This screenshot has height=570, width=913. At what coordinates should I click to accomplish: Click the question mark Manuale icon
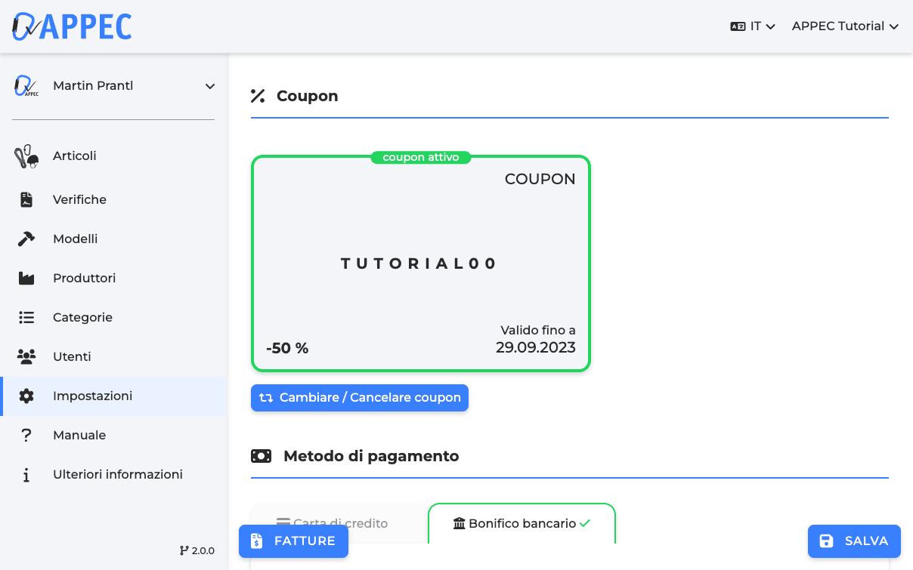coord(26,435)
